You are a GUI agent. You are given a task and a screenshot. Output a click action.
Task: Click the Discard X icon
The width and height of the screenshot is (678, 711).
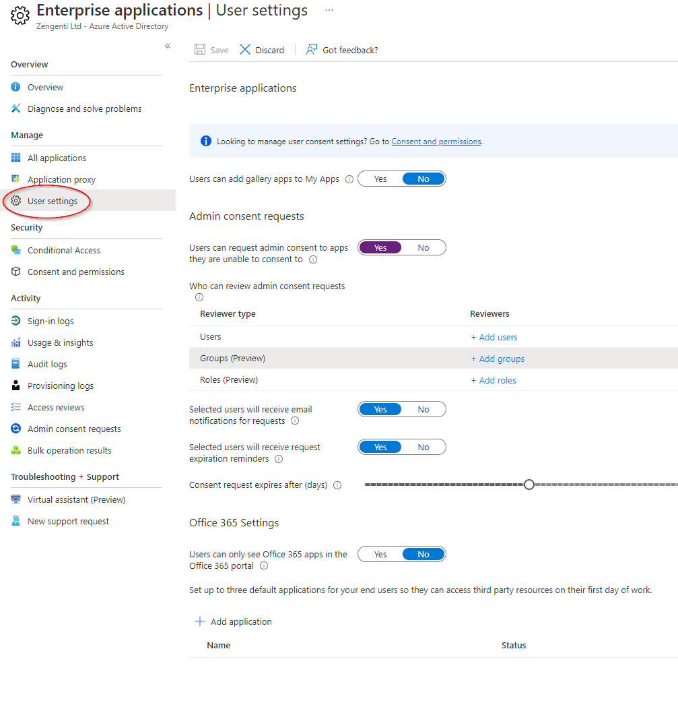tap(245, 49)
